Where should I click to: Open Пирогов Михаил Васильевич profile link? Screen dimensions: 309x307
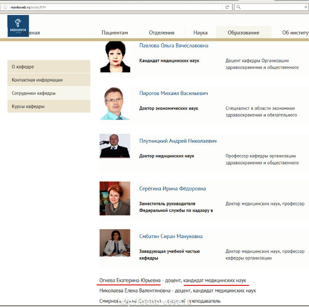pos(173,93)
